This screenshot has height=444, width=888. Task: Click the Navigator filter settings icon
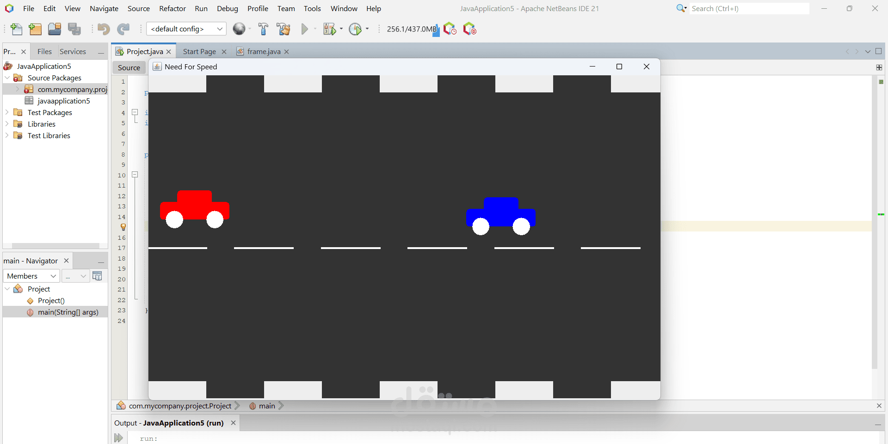(x=97, y=276)
